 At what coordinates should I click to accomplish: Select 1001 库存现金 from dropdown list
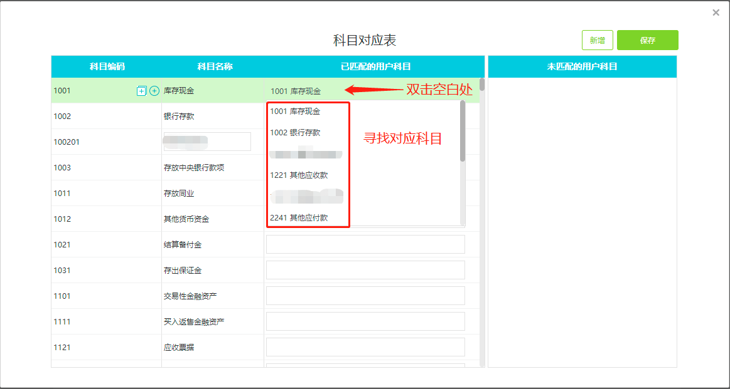295,112
